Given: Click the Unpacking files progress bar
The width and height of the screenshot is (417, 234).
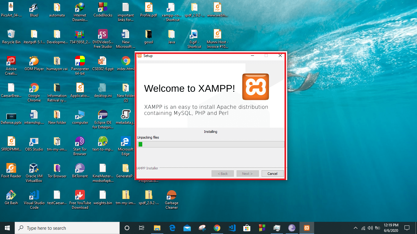Looking at the screenshot, I should 211,144.
